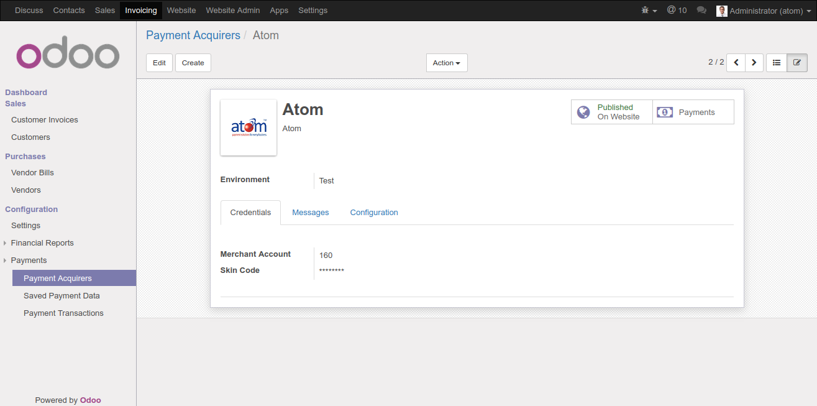Open Vendors in sidebar
This screenshot has height=406, width=817.
(26, 190)
